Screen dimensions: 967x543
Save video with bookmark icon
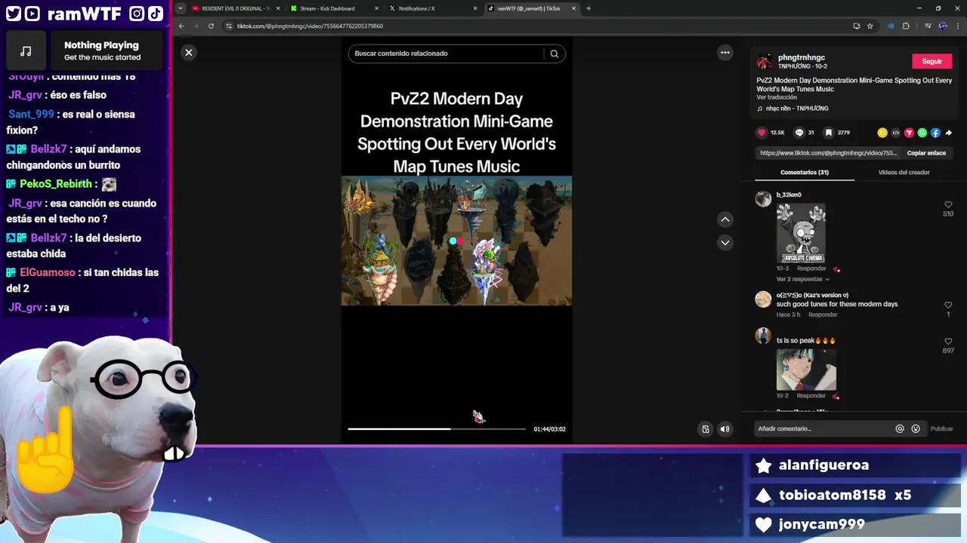coord(829,133)
